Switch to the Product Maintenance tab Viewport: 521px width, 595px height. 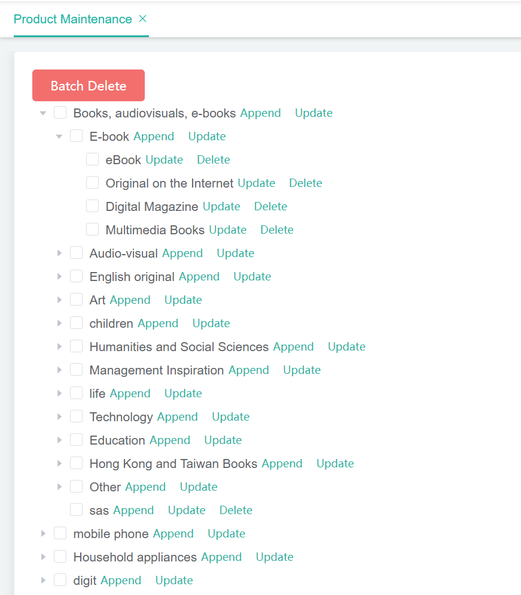click(x=73, y=19)
